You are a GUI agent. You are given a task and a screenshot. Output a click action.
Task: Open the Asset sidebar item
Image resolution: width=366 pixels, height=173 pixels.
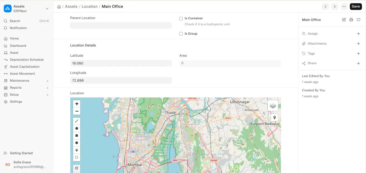26,53
